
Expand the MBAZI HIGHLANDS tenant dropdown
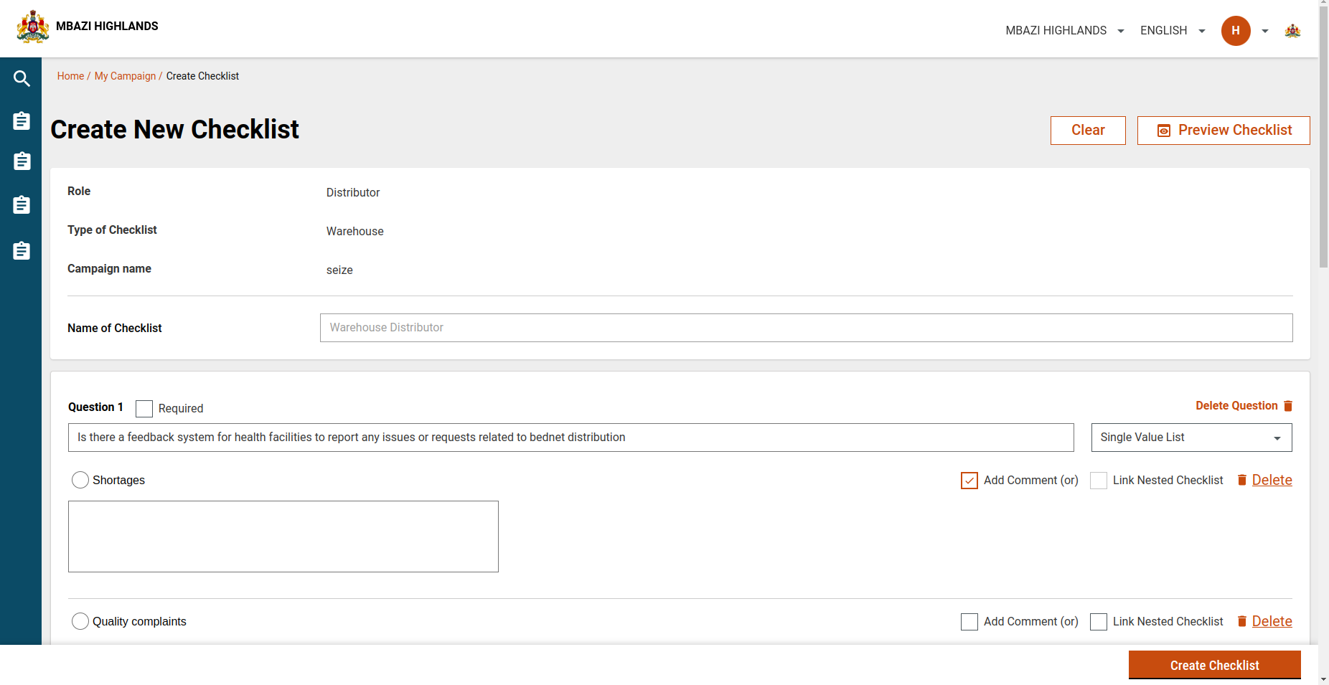[1064, 31]
